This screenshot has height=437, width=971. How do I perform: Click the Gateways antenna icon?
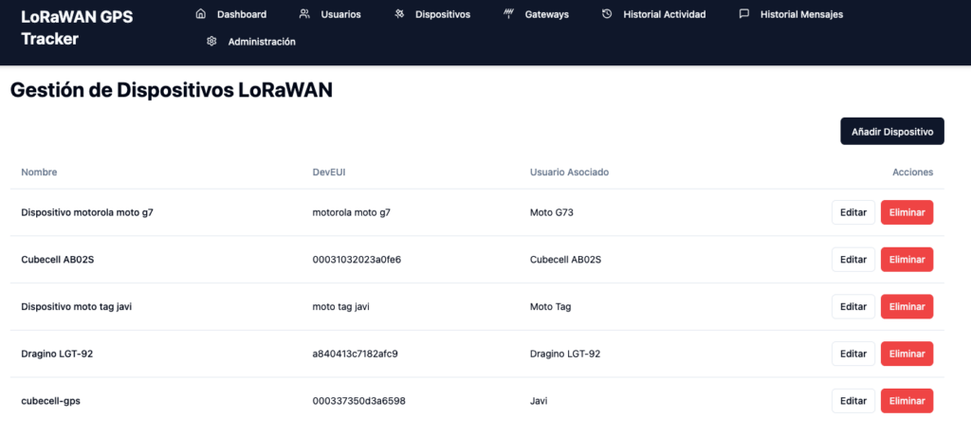click(508, 14)
